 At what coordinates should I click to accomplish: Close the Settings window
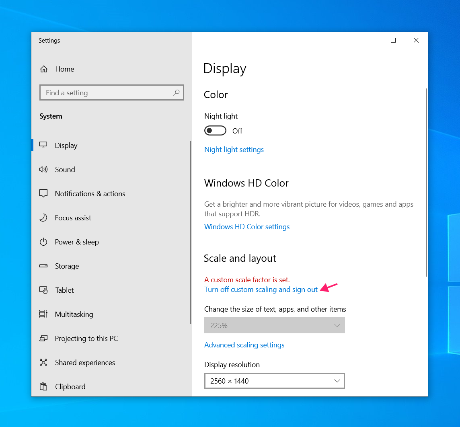pos(416,40)
